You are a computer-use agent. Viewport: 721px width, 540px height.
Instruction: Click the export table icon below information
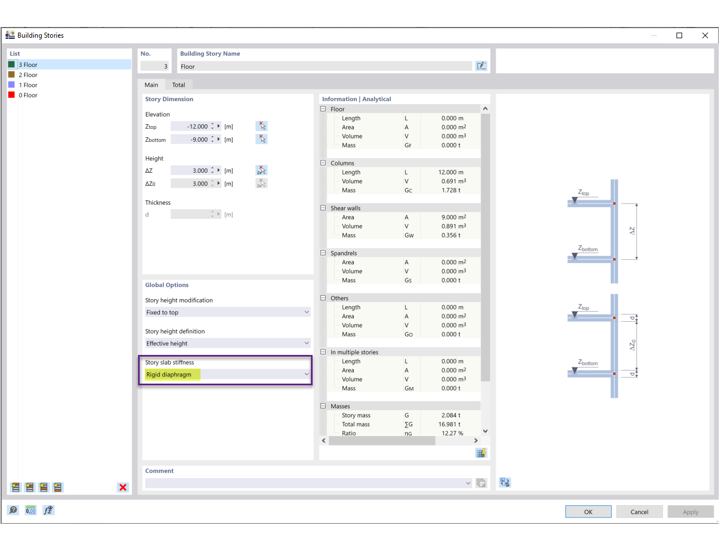pos(481,453)
